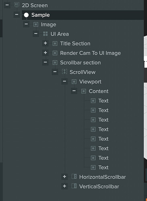Expand the Title Section node
This screenshot has height=201, width=147.
tap(46, 43)
